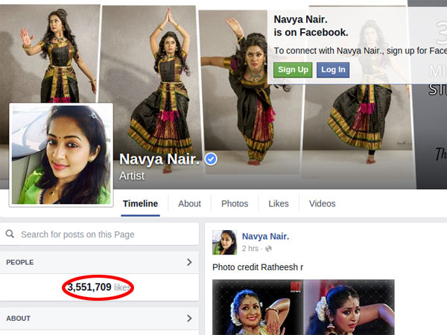Click the Artist category label
The image size is (447, 335).
[x=132, y=176]
